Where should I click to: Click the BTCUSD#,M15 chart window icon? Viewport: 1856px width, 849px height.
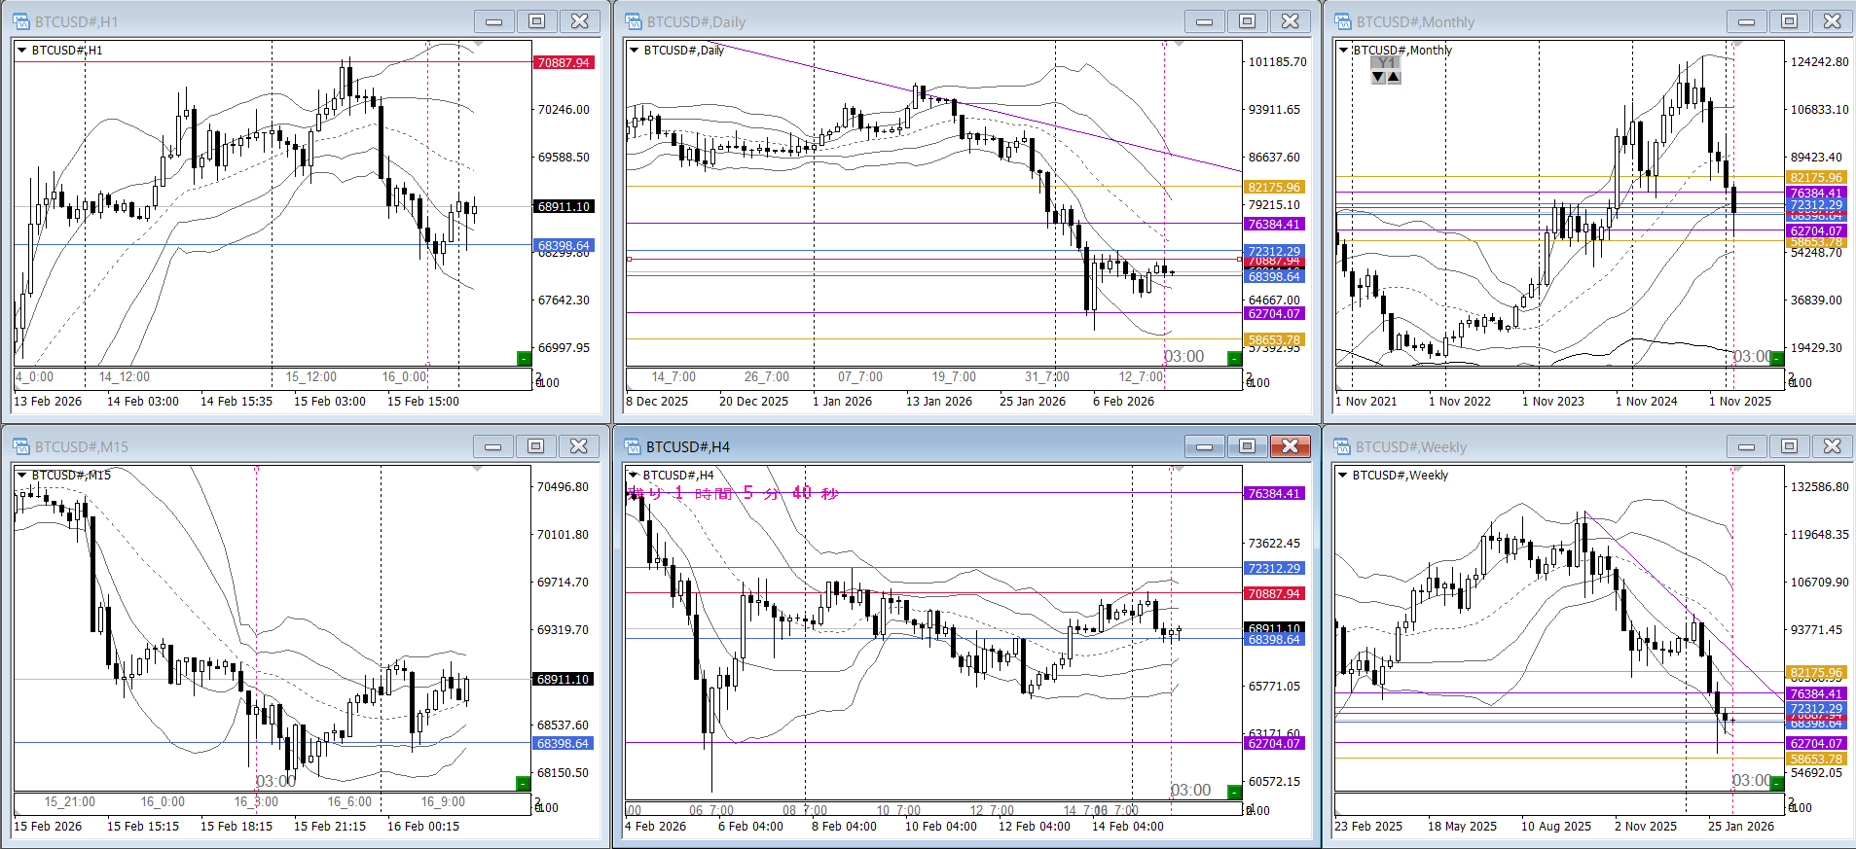(21, 446)
